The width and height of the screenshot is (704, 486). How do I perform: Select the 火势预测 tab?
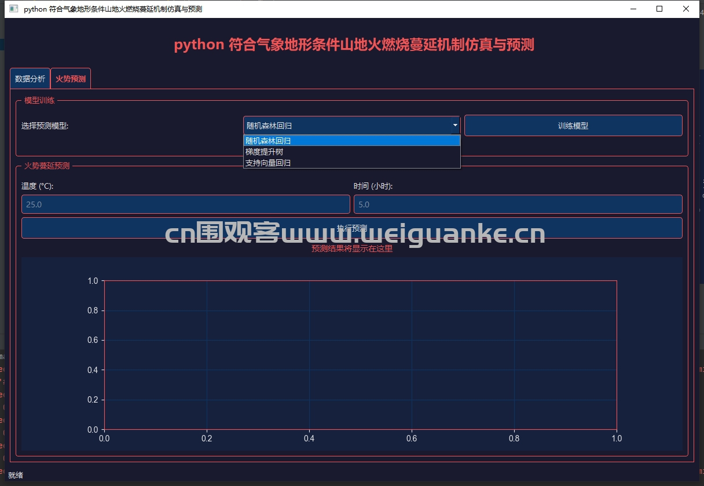click(x=71, y=79)
